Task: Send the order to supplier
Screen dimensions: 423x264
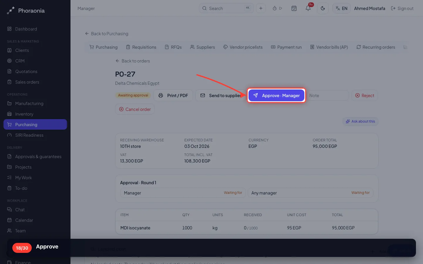Action: tap(221, 95)
